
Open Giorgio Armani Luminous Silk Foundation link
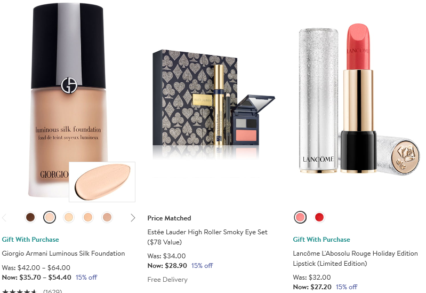coord(63,254)
